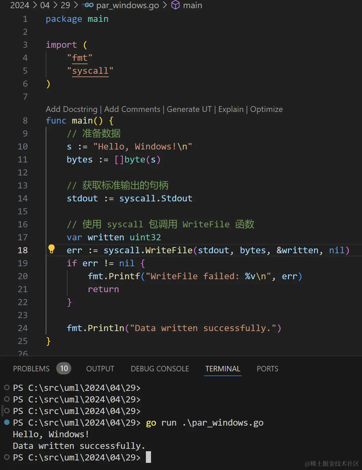Click the blue dot beside the go run command
The width and height of the screenshot is (362, 470).
pos(6,423)
